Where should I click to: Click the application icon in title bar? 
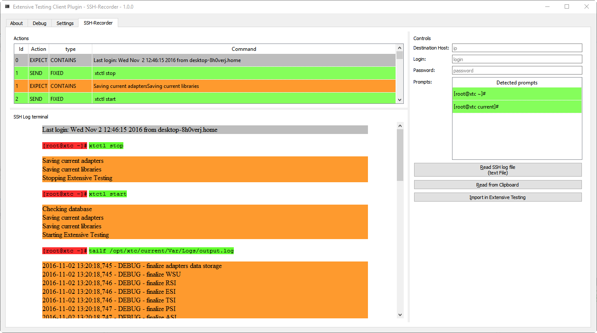coord(7,6)
